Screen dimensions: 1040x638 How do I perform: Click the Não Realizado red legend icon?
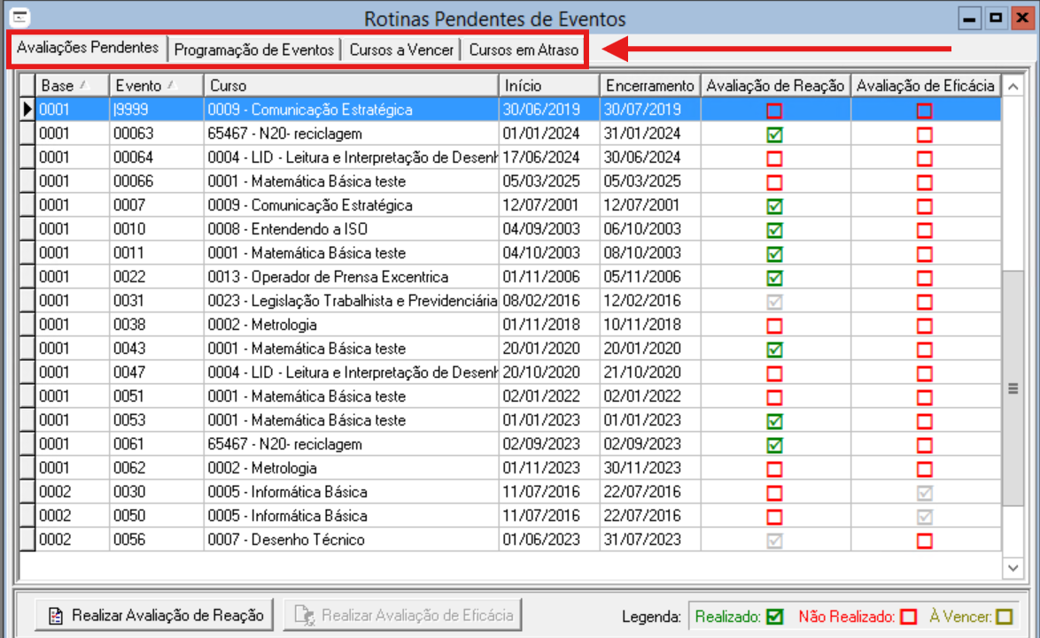pos(907,616)
